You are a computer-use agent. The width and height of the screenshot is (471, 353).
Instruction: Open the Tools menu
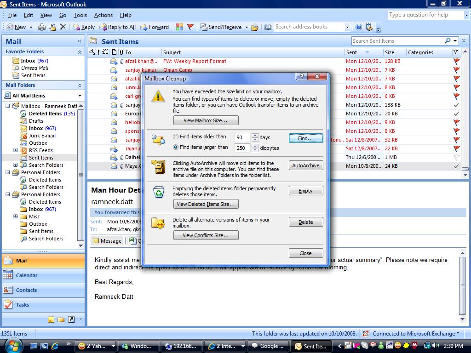80,15
